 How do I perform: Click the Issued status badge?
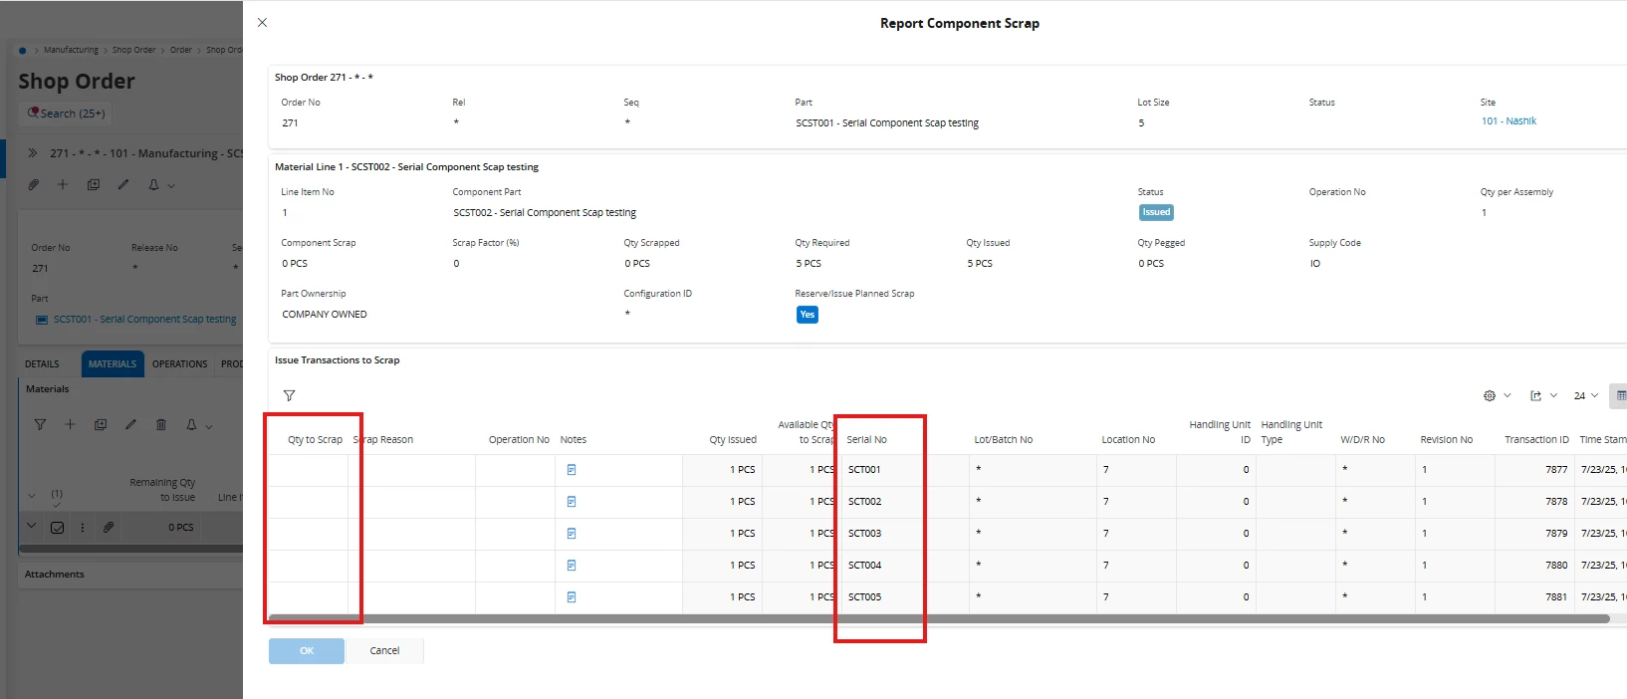1156,212
